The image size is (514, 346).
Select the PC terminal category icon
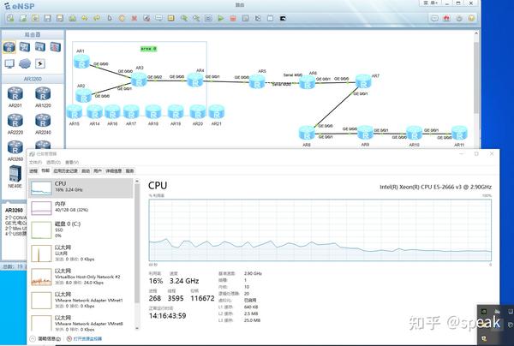[9, 63]
